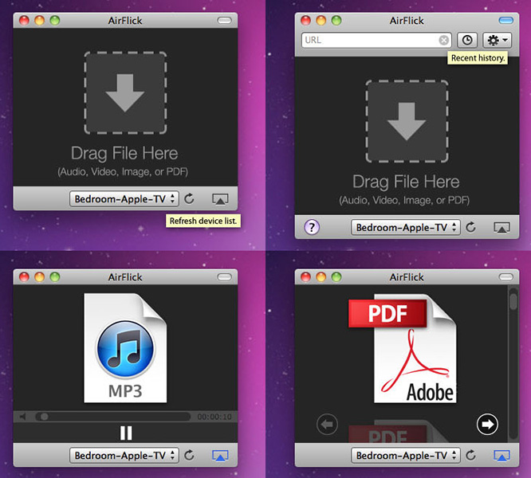Open device dropdown in top-left AirFlick window
Image resolution: width=531 pixels, height=478 pixels.
pyautogui.click(x=124, y=198)
